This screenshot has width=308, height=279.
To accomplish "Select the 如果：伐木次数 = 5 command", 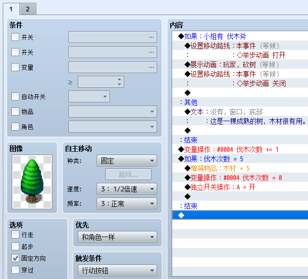I will [240, 159].
